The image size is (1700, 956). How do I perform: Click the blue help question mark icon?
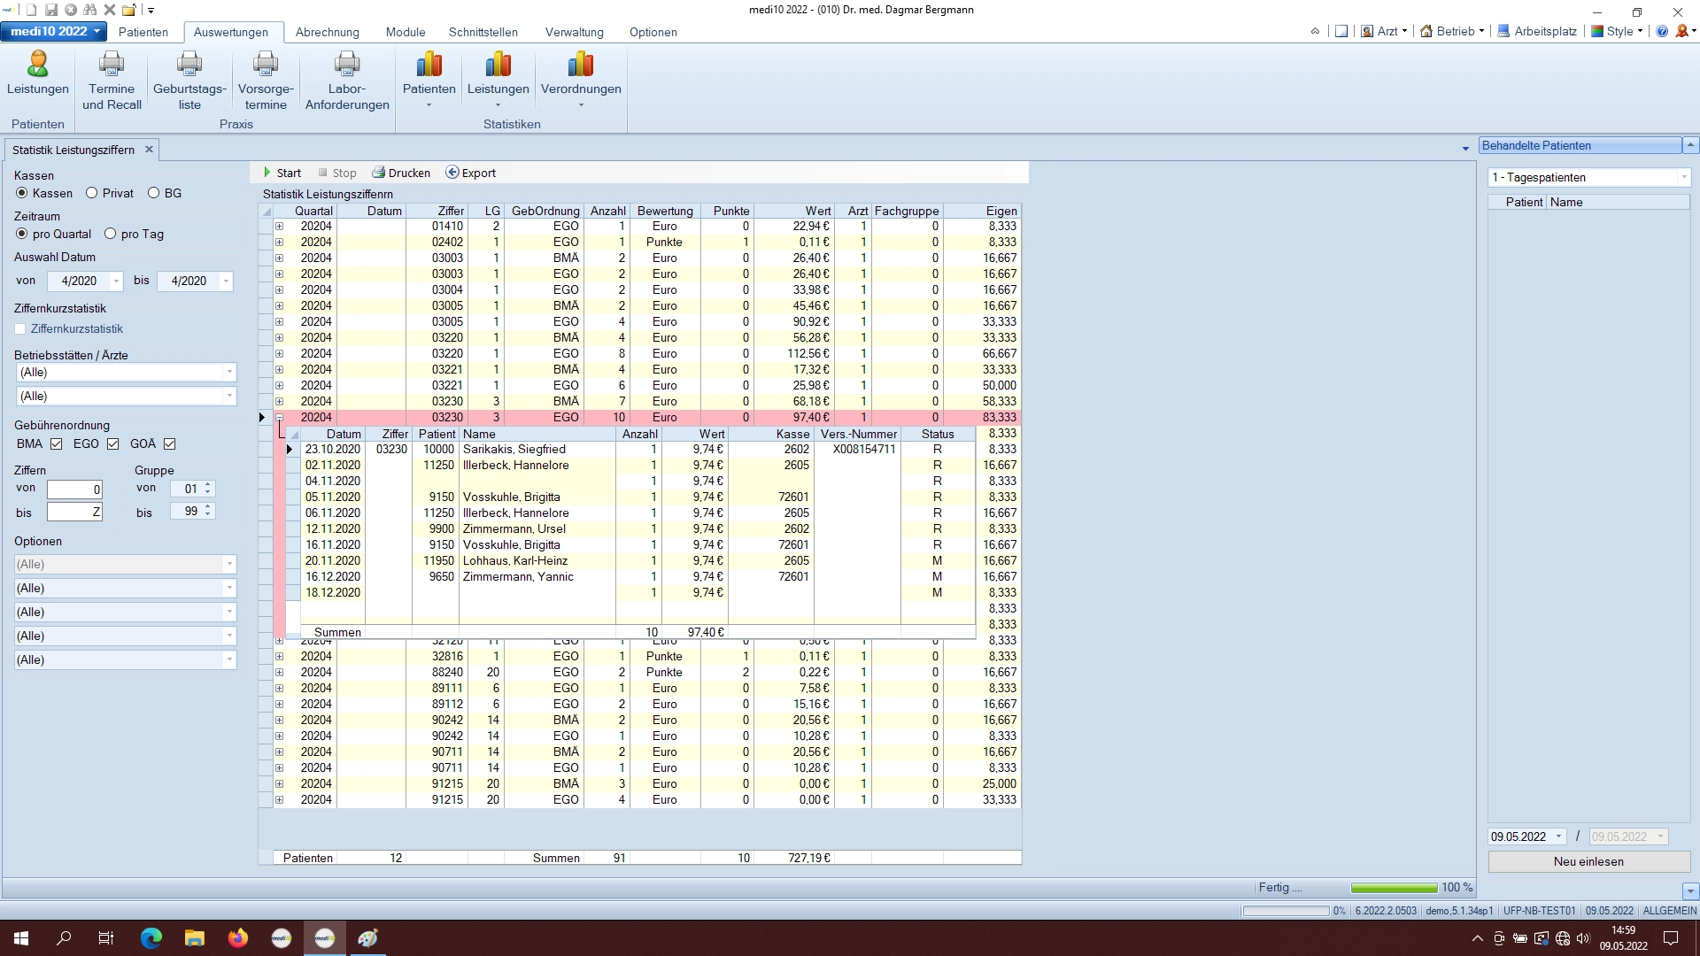[x=1662, y=31]
